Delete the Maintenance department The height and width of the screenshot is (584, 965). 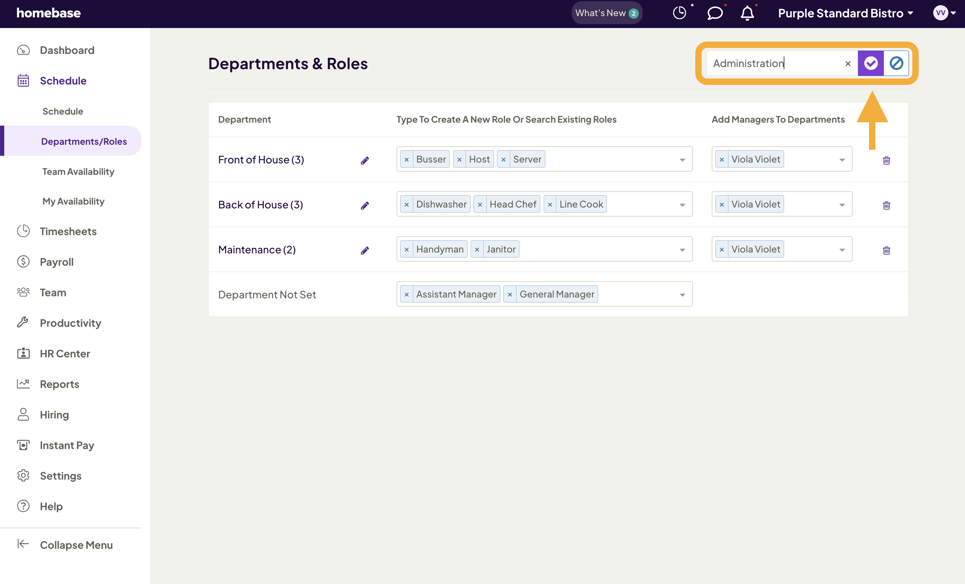click(x=886, y=250)
